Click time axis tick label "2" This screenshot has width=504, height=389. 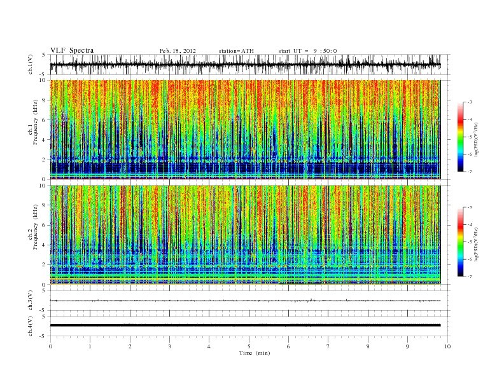pyautogui.click(x=130, y=346)
